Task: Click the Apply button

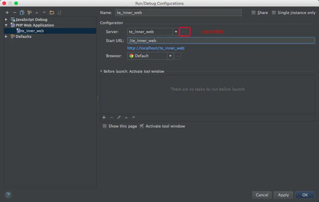Action: (283, 195)
